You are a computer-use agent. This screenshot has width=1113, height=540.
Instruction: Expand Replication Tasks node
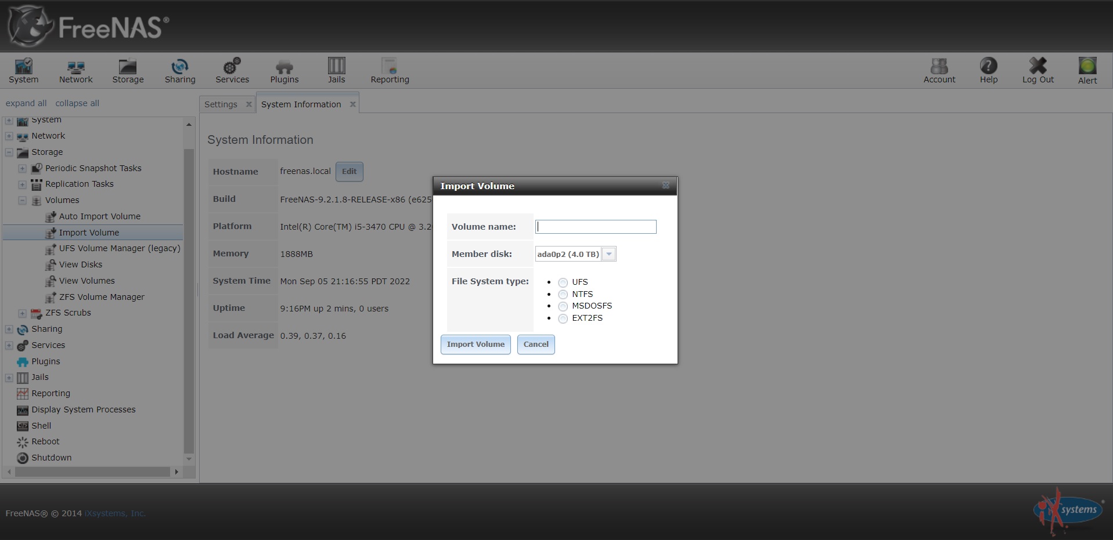(x=22, y=184)
